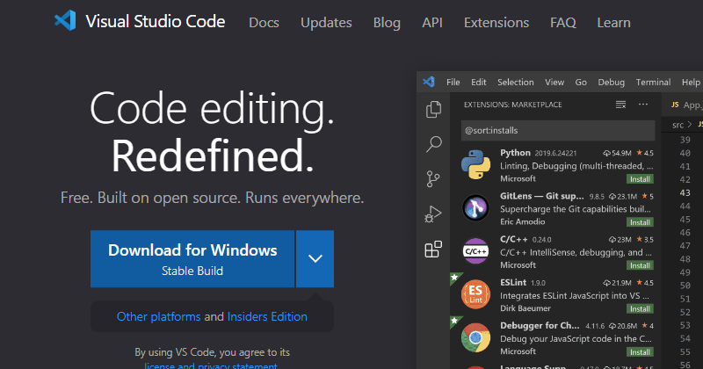Click the extensions filter list icon
703x369 pixels.
(x=620, y=105)
